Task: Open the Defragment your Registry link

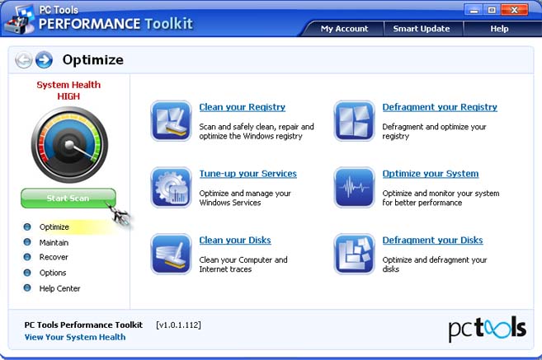Action: (440, 107)
